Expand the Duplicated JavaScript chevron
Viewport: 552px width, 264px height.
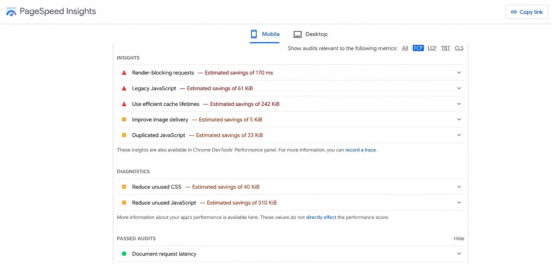pyautogui.click(x=459, y=135)
